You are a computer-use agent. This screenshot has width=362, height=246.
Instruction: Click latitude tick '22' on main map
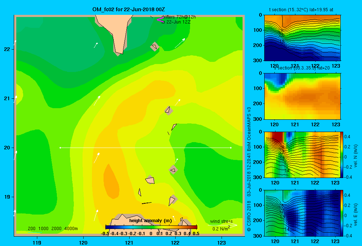[7, 50]
